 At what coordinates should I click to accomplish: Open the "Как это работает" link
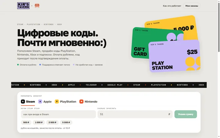172,6
